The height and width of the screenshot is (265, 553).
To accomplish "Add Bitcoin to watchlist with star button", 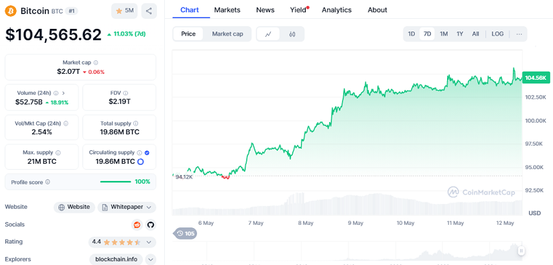I will pyautogui.click(x=124, y=11).
